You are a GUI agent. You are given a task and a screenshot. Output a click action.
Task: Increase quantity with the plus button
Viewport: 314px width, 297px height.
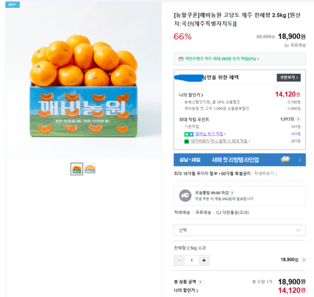204,260
